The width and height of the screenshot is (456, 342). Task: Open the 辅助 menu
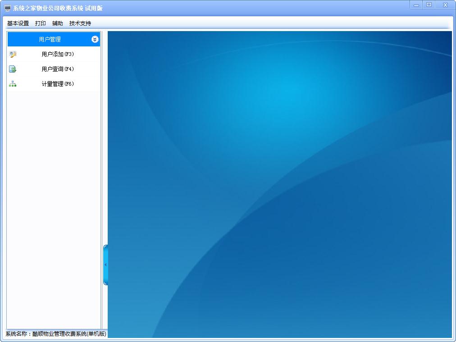[x=58, y=23]
